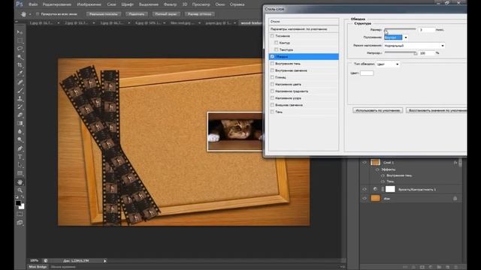The image size is (481, 270).
Task: Select the Eraser tool
Action: tap(20, 115)
